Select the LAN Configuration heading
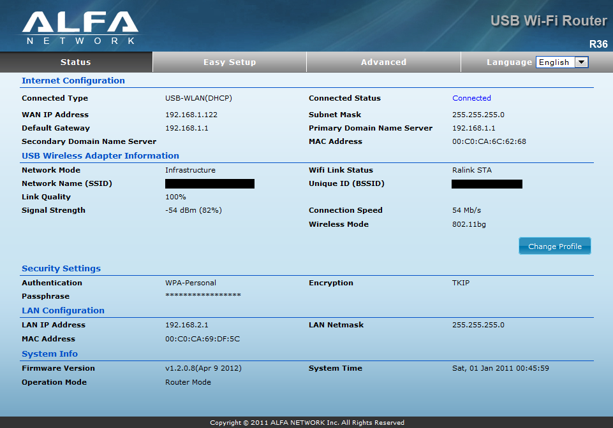The height and width of the screenshot is (428, 613). tap(63, 310)
